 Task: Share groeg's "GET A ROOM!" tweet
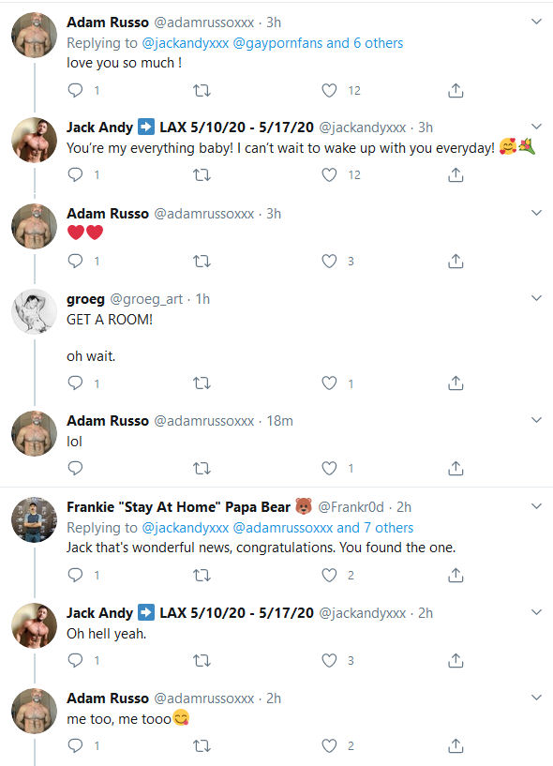pyautogui.click(x=456, y=383)
